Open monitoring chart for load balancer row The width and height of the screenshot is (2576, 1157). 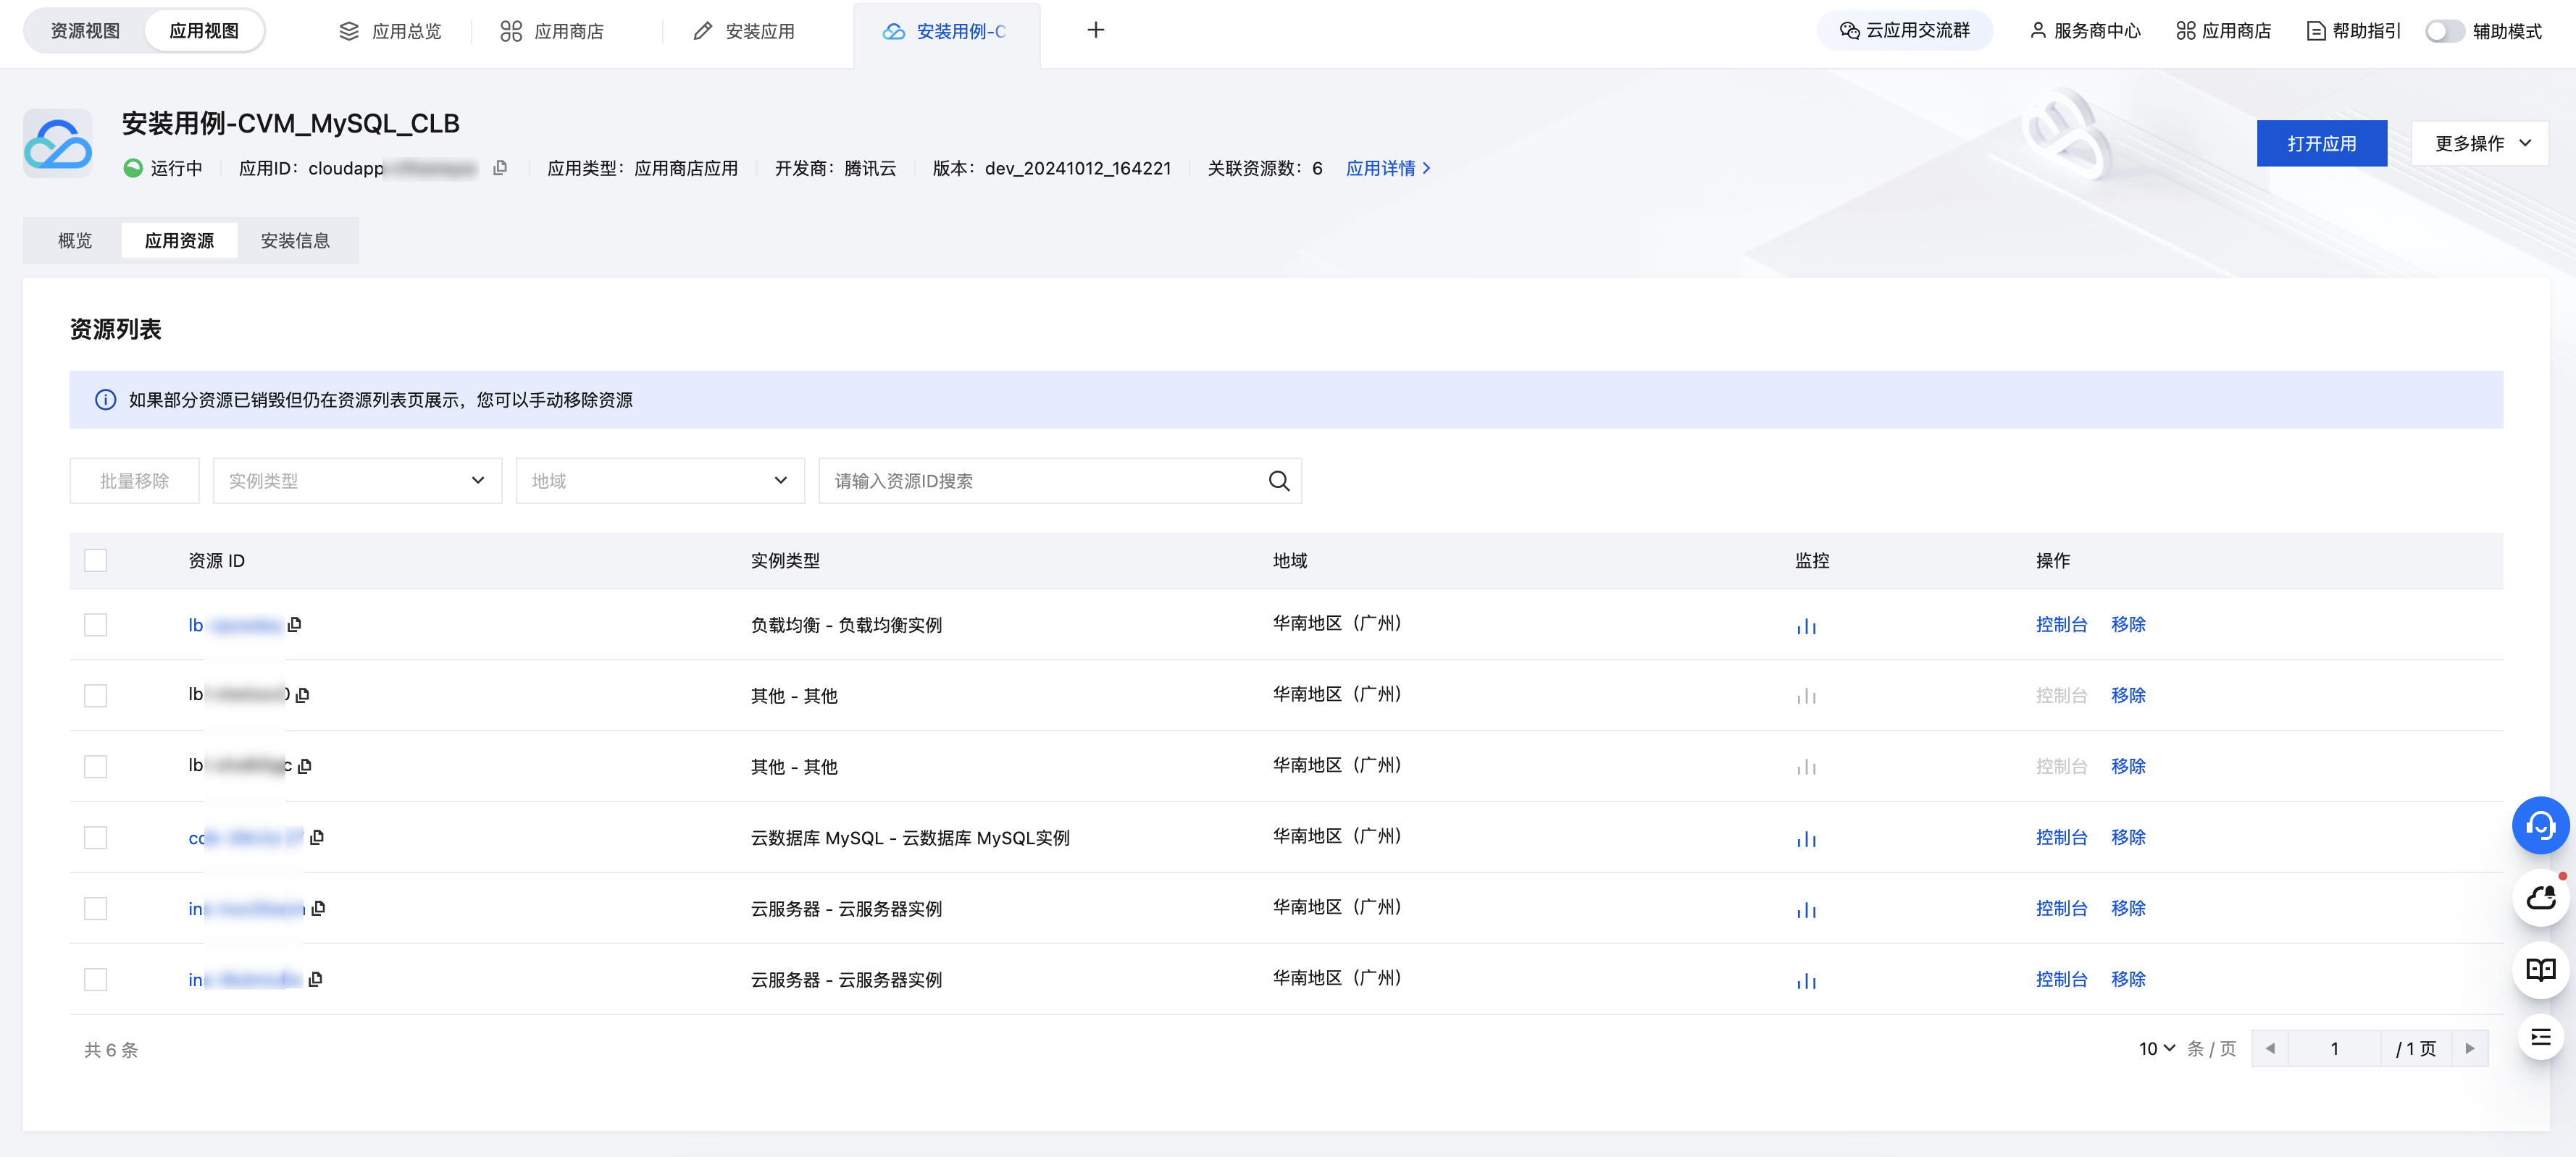point(1805,626)
